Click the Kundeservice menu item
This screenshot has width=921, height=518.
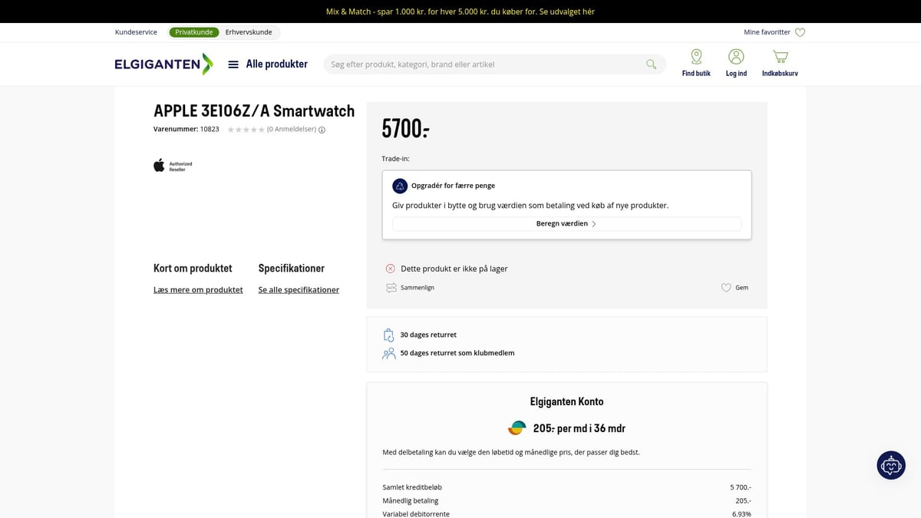[x=136, y=32]
